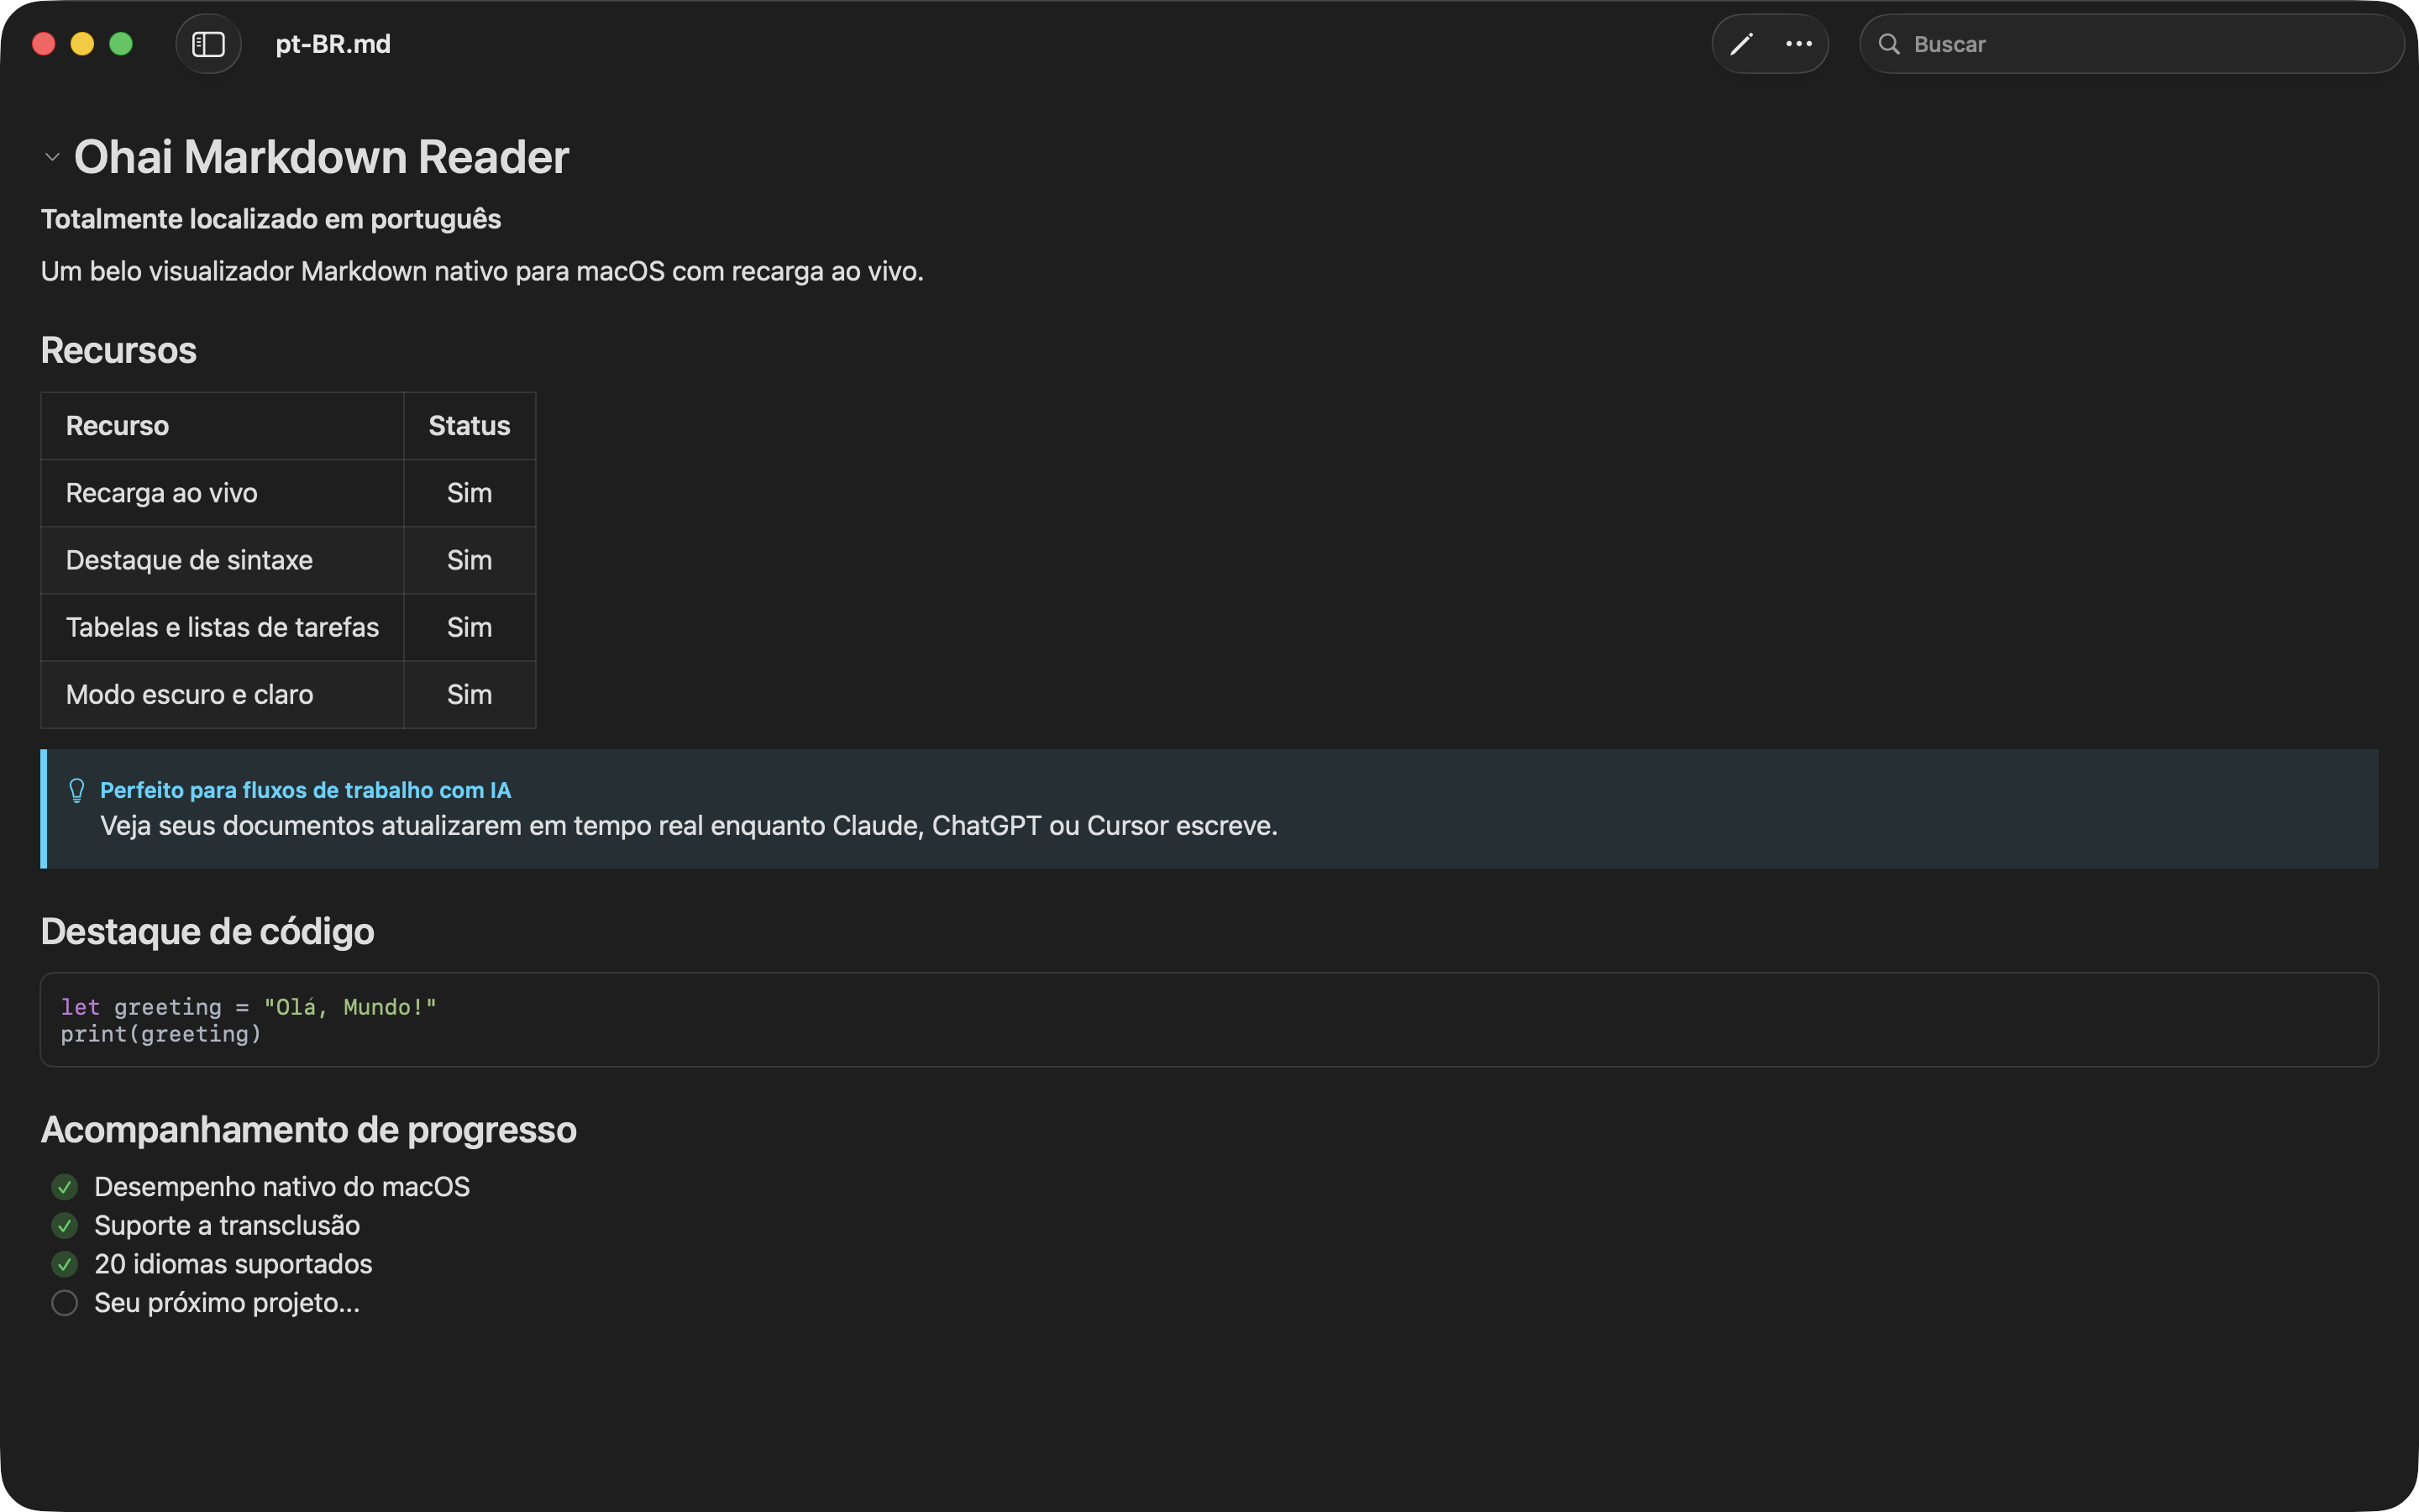This screenshot has height=1512, width=2419.
Task: Click 'Perfeito para fluxos de trabalho com IA' title
Action: [305, 790]
